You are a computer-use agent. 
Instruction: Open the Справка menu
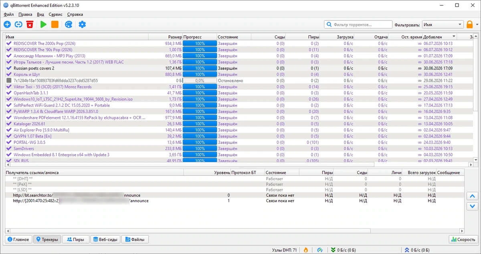(x=75, y=14)
